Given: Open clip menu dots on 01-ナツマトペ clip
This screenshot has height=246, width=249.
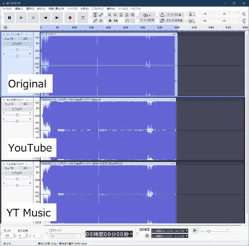Looking at the screenshot, I should [174, 34].
